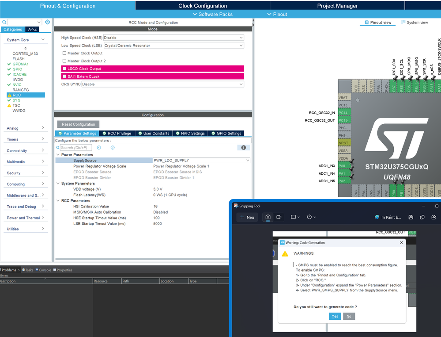This screenshot has width=441, height=337.
Task: Click the Neu button in Snipping Tool
Action: pyautogui.click(x=247, y=217)
